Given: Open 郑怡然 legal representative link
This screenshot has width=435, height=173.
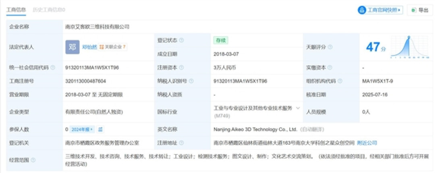Looking at the screenshot, I should tap(89, 47).
